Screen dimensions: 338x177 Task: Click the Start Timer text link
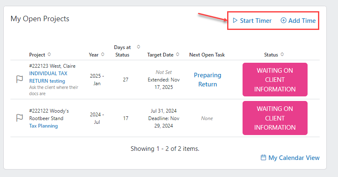(255, 21)
